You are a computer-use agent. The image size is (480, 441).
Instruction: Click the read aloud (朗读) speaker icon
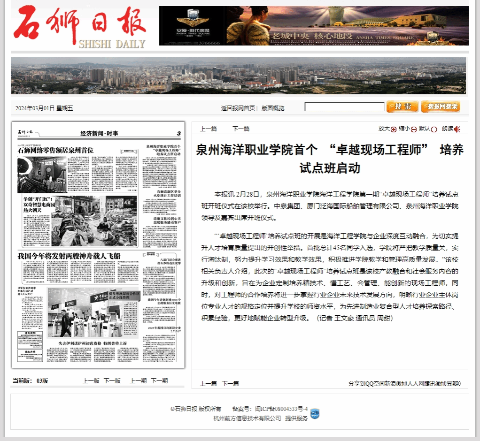(457, 129)
